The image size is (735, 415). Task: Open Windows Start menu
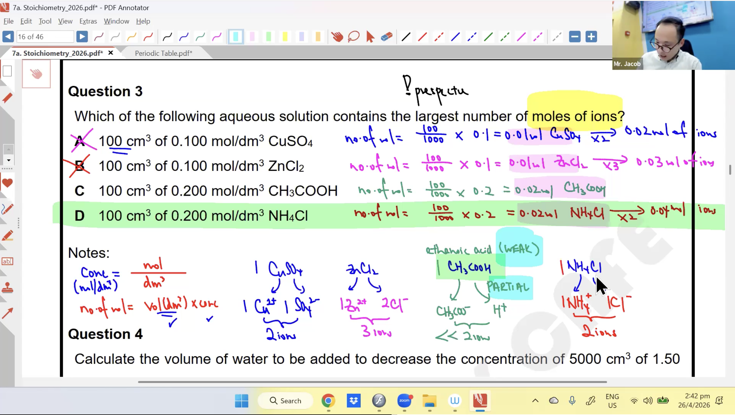tap(241, 401)
